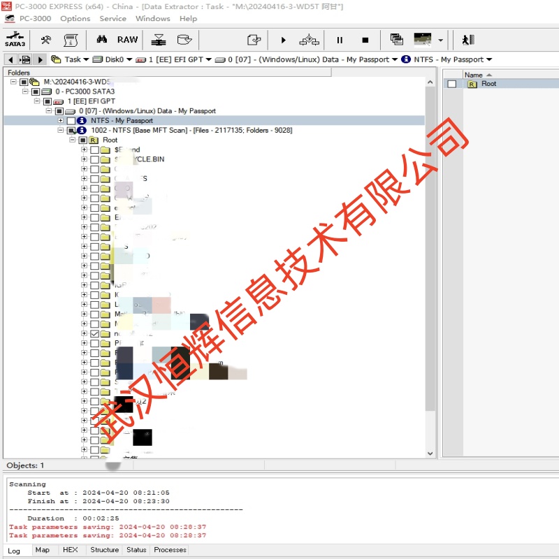
Task: Select the 0 - PC3000 SATA3 tree item
Action: [85, 92]
